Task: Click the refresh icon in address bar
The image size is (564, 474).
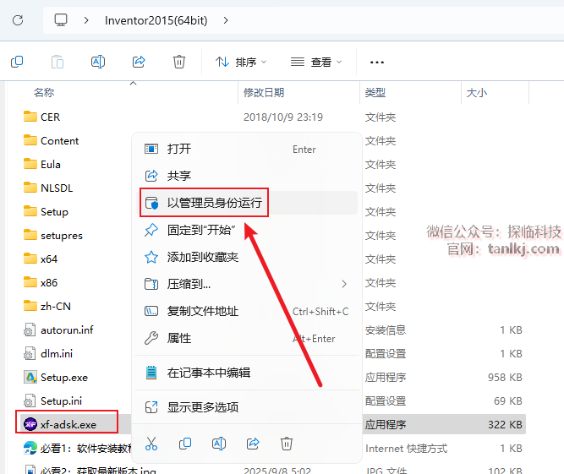Action: click(18, 20)
